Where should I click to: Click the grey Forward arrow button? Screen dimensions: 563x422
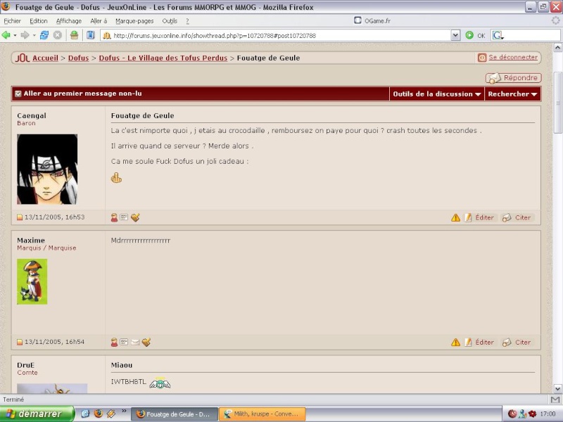coord(25,35)
